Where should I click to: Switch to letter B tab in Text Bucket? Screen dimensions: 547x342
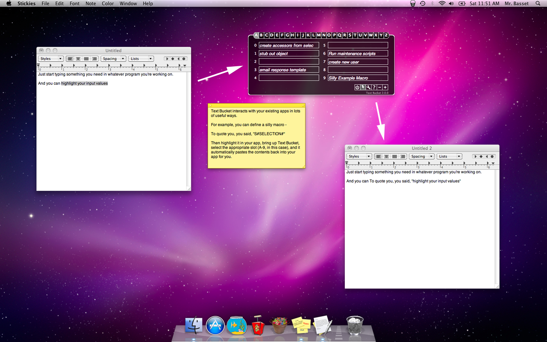tap(261, 35)
